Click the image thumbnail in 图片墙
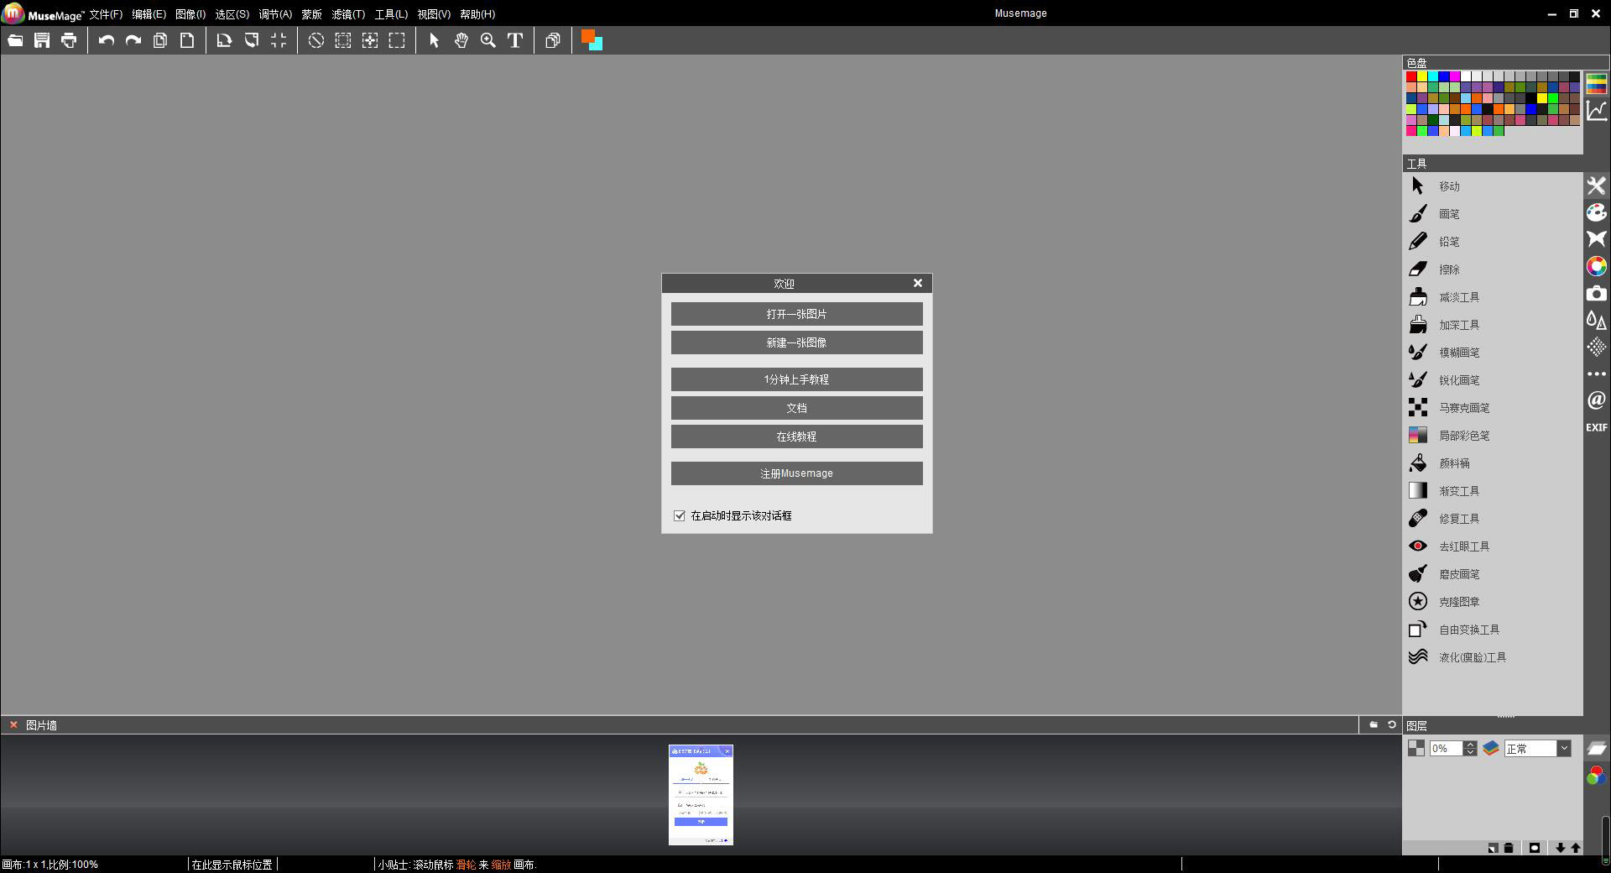Viewport: 1611px width, 873px height. coord(701,794)
